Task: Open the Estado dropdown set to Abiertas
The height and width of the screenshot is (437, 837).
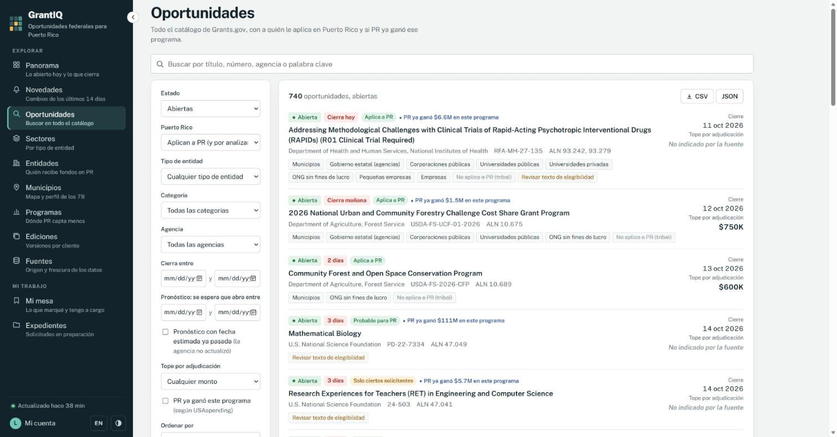Action: [210, 108]
